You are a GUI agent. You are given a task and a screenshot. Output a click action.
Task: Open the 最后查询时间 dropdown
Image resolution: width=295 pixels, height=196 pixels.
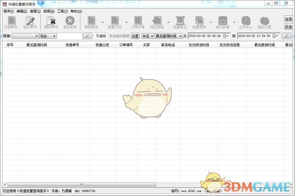pos(169,36)
